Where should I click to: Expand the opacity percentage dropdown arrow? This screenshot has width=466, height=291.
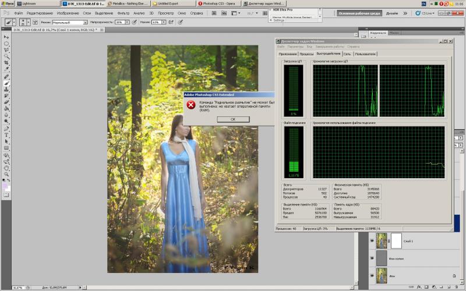[x=127, y=22]
